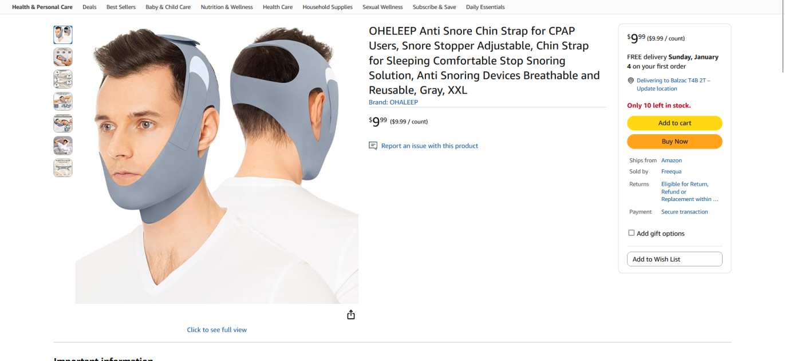Select the last product thumbnail image
Screen dimensions: 785x361
coord(63,168)
